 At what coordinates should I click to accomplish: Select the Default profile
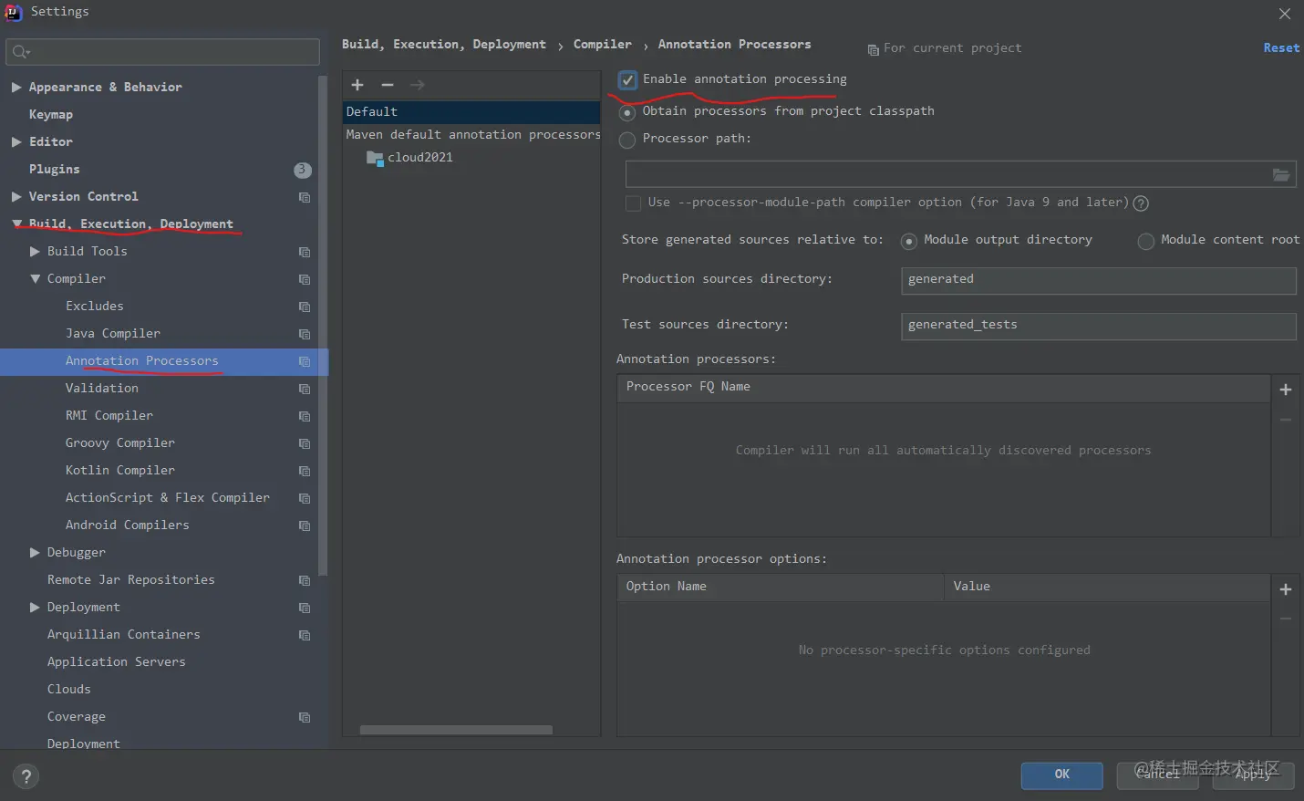[x=471, y=111]
